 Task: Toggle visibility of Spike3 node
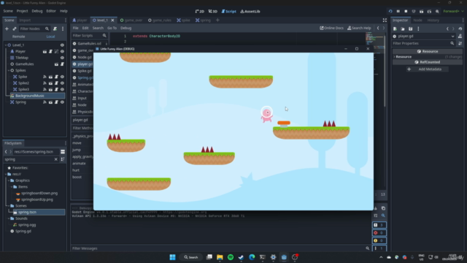tap(62, 89)
